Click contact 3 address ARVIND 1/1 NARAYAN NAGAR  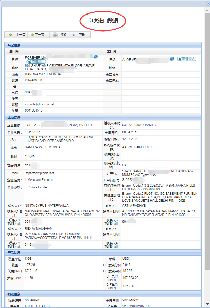(159, 213)
